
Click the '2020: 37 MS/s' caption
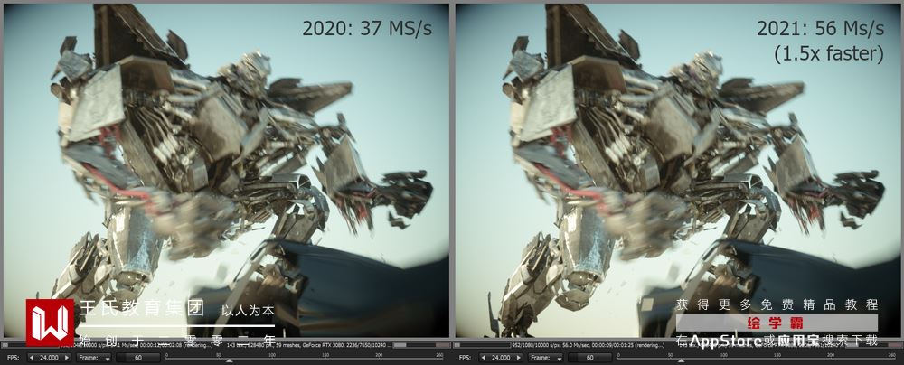367,28
